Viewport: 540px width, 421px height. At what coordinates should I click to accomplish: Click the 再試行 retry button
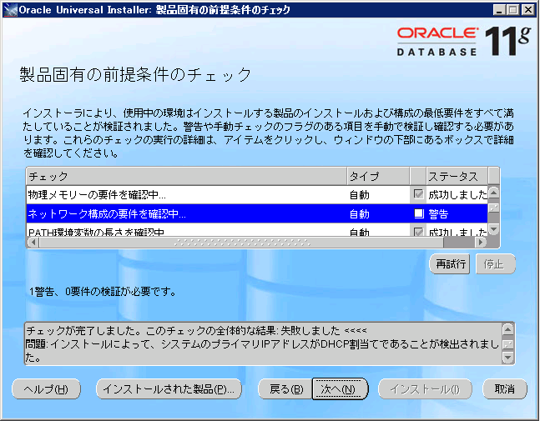450,263
